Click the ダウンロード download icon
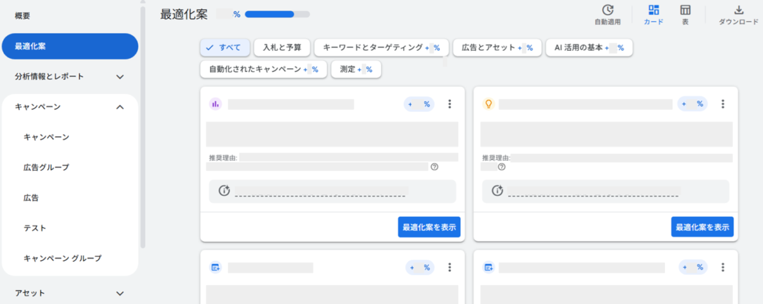Image resolution: width=763 pixels, height=304 pixels. click(738, 10)
